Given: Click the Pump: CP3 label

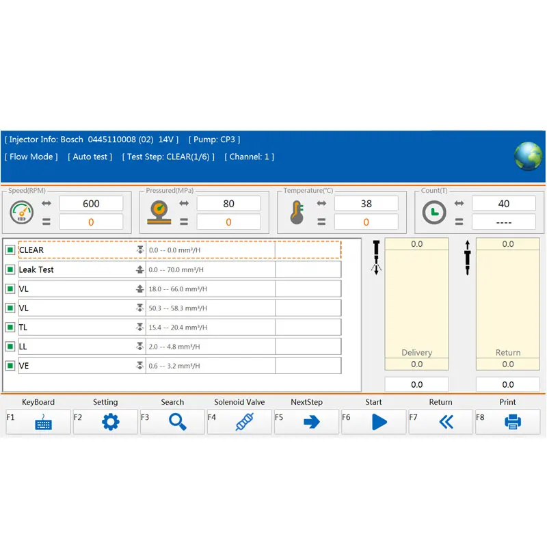Looking at the screenshot, I should (214, 139).
